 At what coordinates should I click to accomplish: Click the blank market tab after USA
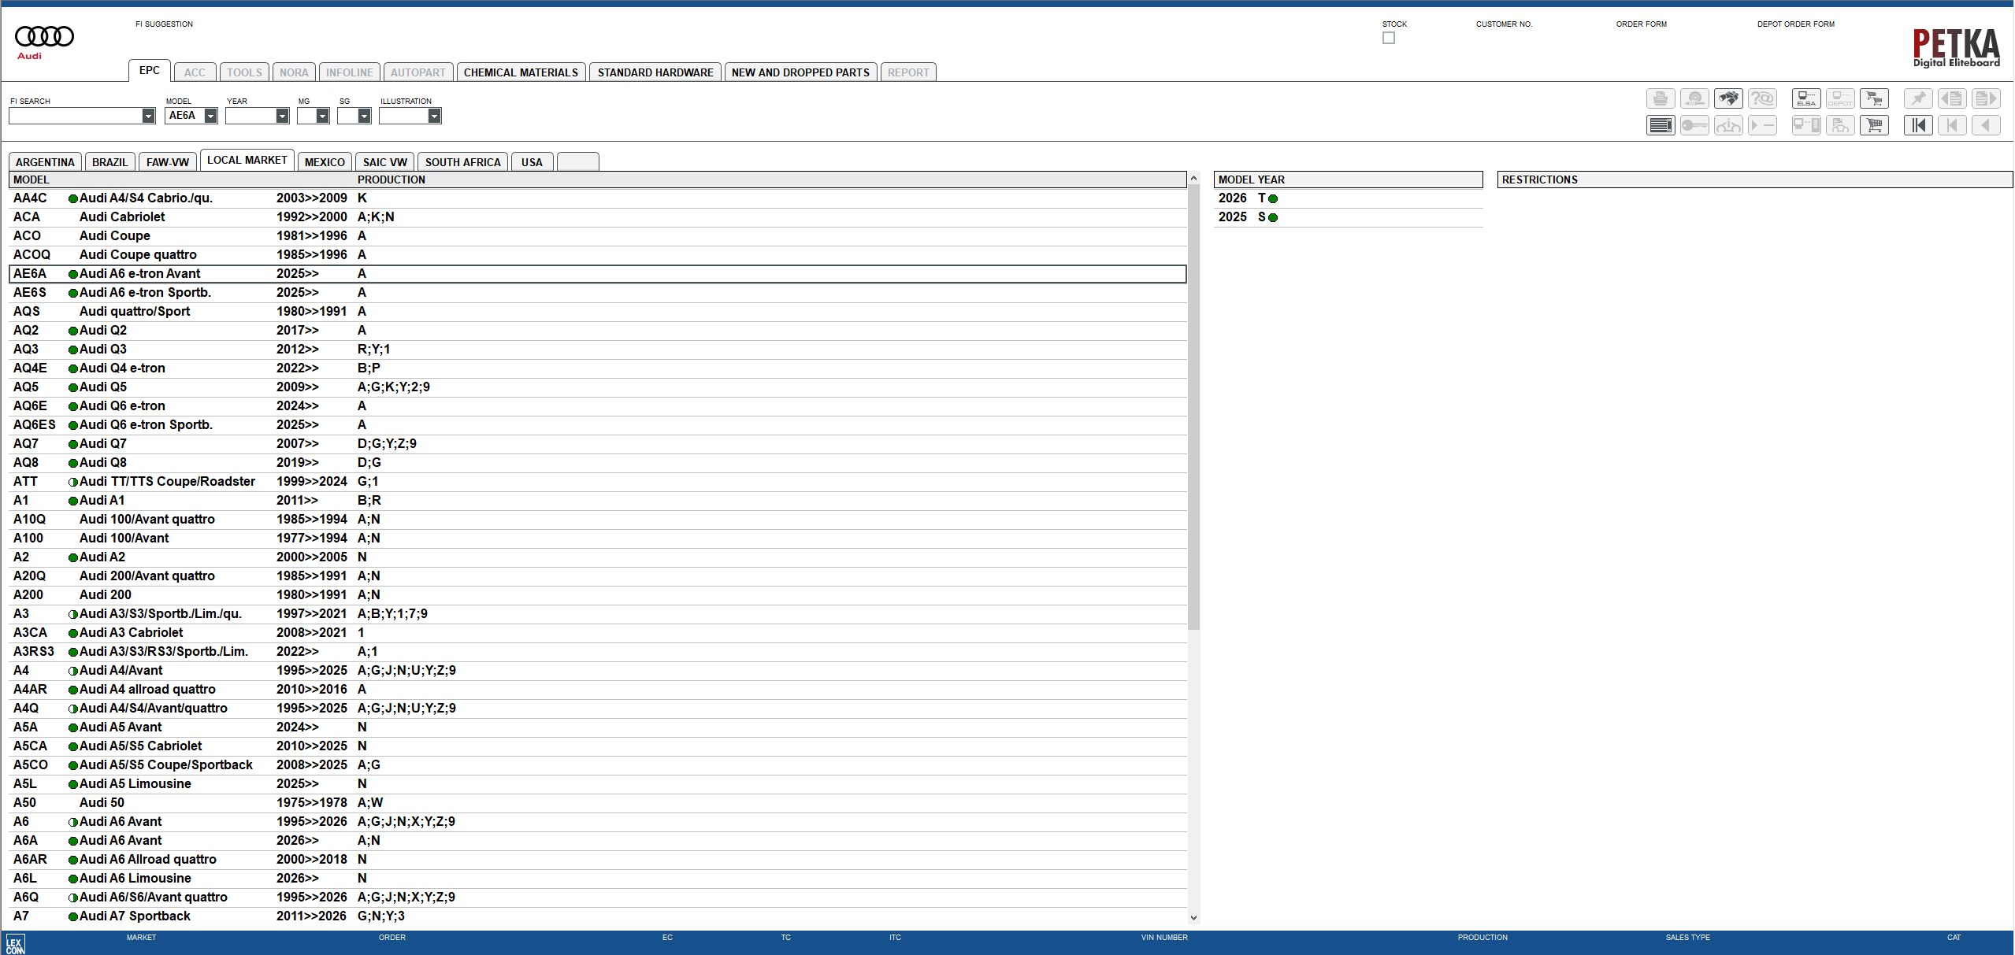point(577,162)
